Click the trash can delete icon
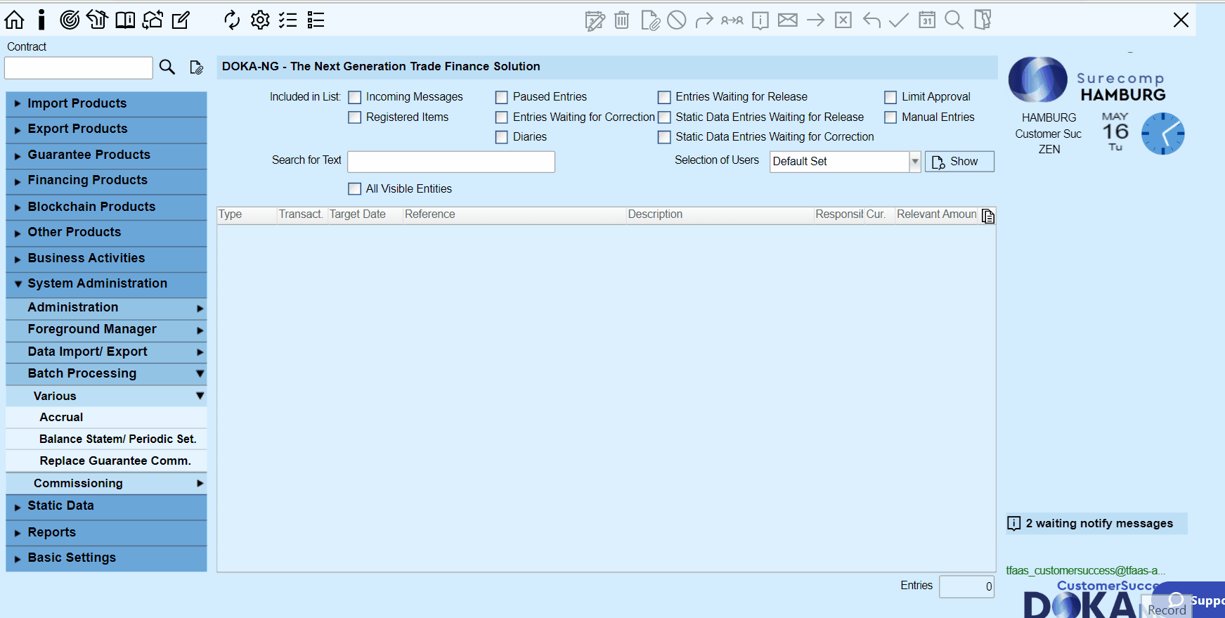The height and width of the screenshot is (618, 1225). pos(622,20)
